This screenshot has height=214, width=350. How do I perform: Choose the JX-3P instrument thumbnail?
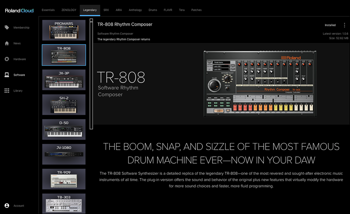pos(64,80)
